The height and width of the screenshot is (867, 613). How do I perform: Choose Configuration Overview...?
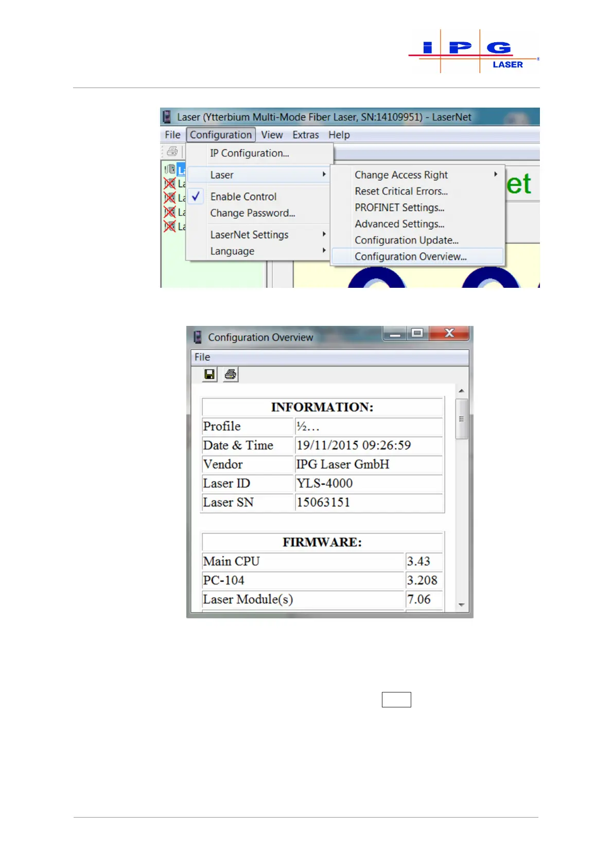coord(417,256)
